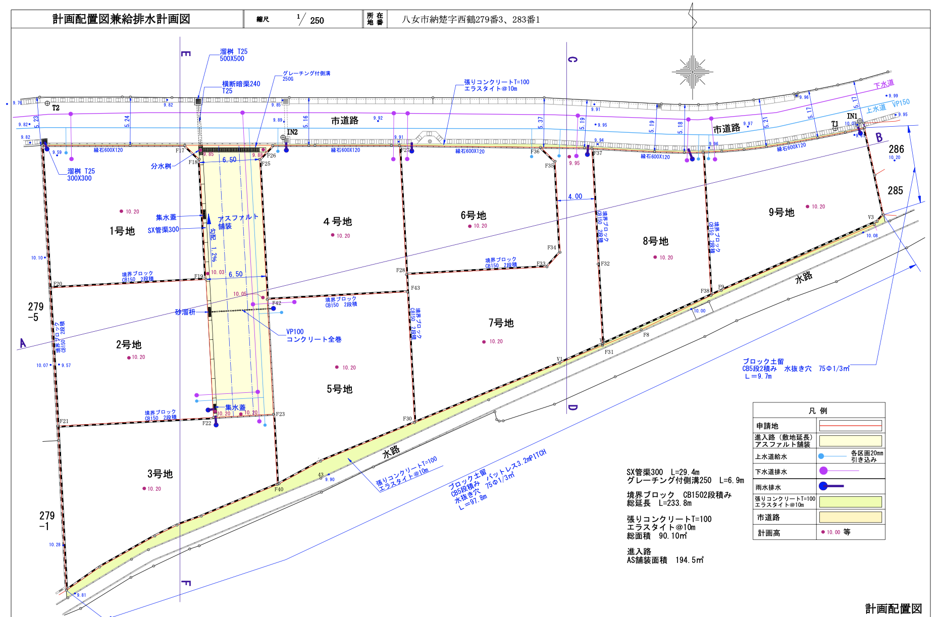Select the 市道路 legend color swatch
Image resolution: width=941 pixels, height=617 pixels.
click(850, 517)
